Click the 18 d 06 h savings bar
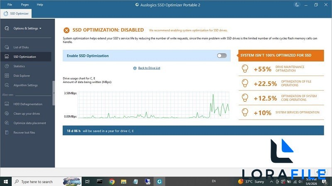 click(x=193, y=131)
